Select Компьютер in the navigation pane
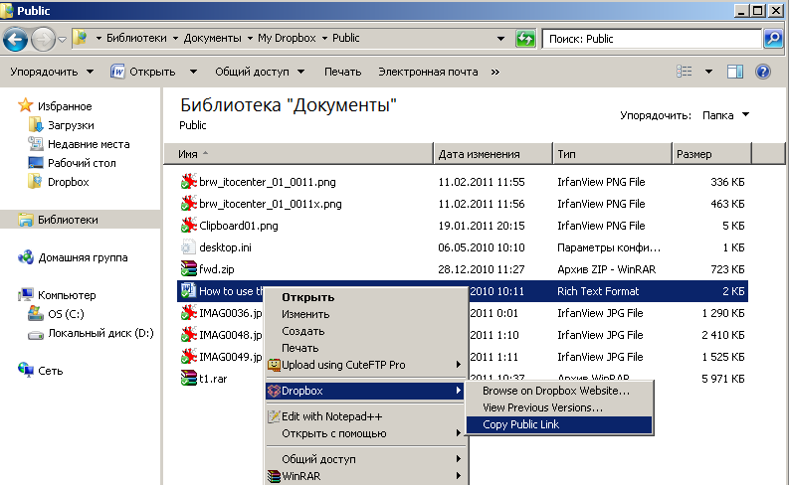Image resolution: width=789 pixels, height=485 pixels. click(67, 295)
